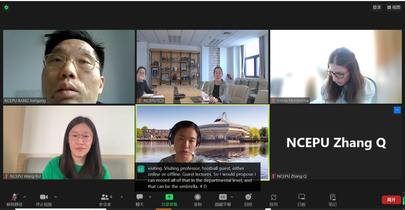
Task: Click the green encryption shield icon
Action: tap(6, 7)
